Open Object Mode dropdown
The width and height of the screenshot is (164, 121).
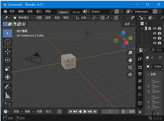coord(23,18)
